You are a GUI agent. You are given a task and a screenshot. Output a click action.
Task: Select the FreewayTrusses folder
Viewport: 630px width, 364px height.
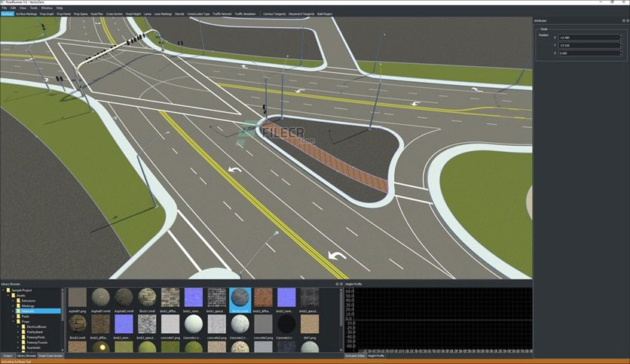click(x=37, y=342)
